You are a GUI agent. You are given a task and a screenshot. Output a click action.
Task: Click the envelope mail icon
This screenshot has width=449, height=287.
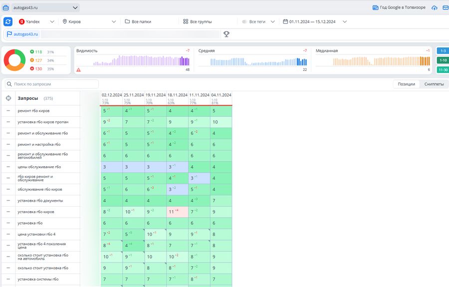445,8
